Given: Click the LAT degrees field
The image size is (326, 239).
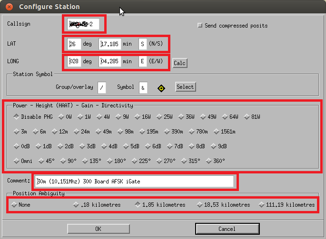Looking at the screenshot, I should point(74,44).
